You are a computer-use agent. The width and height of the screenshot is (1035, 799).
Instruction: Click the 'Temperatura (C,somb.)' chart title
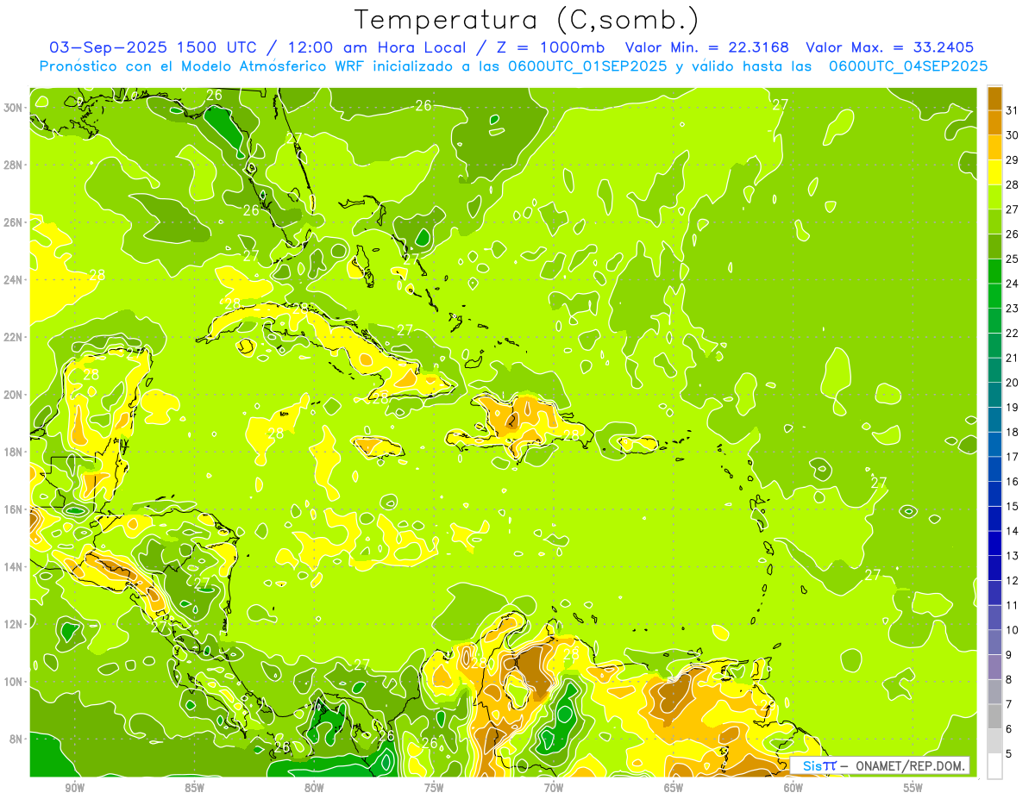click(x=527, y=20)
